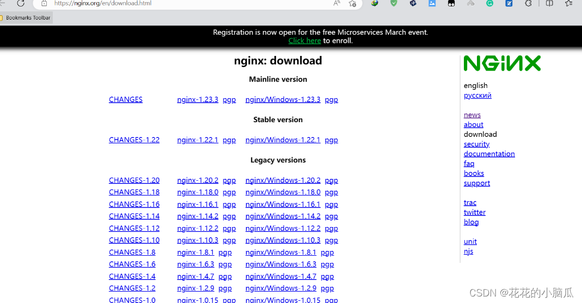Image resolution: width=582 pixels, height=303 pixels.
Task: Toggle split screen view icon
Action: [x=549, y=3]
